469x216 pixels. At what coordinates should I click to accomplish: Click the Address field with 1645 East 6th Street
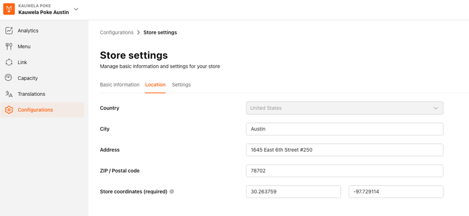pyautogui.click(x=345, y=150)
